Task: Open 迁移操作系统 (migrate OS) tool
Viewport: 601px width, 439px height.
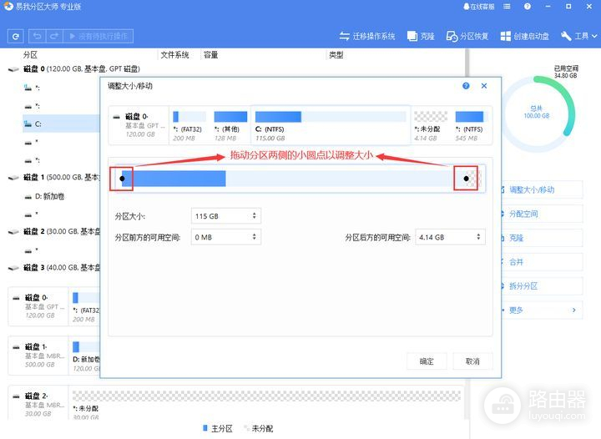Action: [367, 37]
